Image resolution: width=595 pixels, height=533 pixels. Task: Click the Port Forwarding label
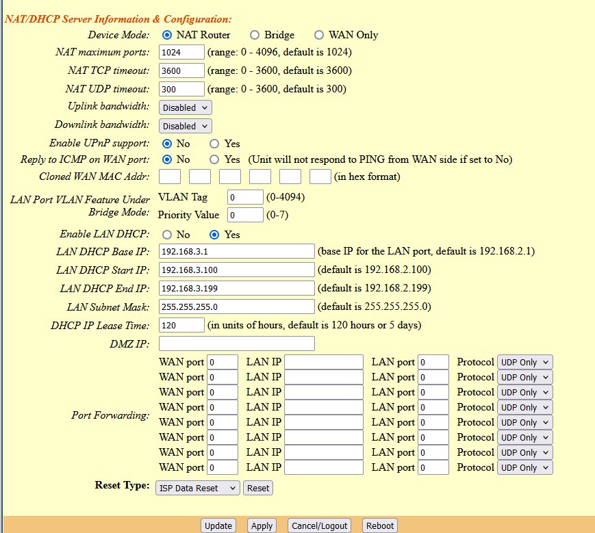pos(110,415)
